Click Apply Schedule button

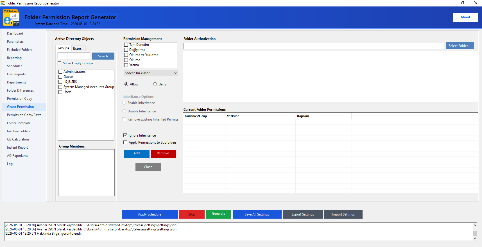150,214
